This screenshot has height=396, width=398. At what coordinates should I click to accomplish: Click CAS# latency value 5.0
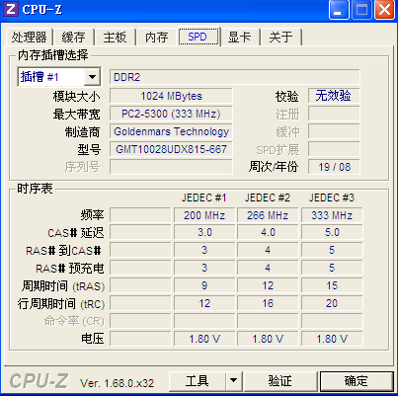pos(332,232)
